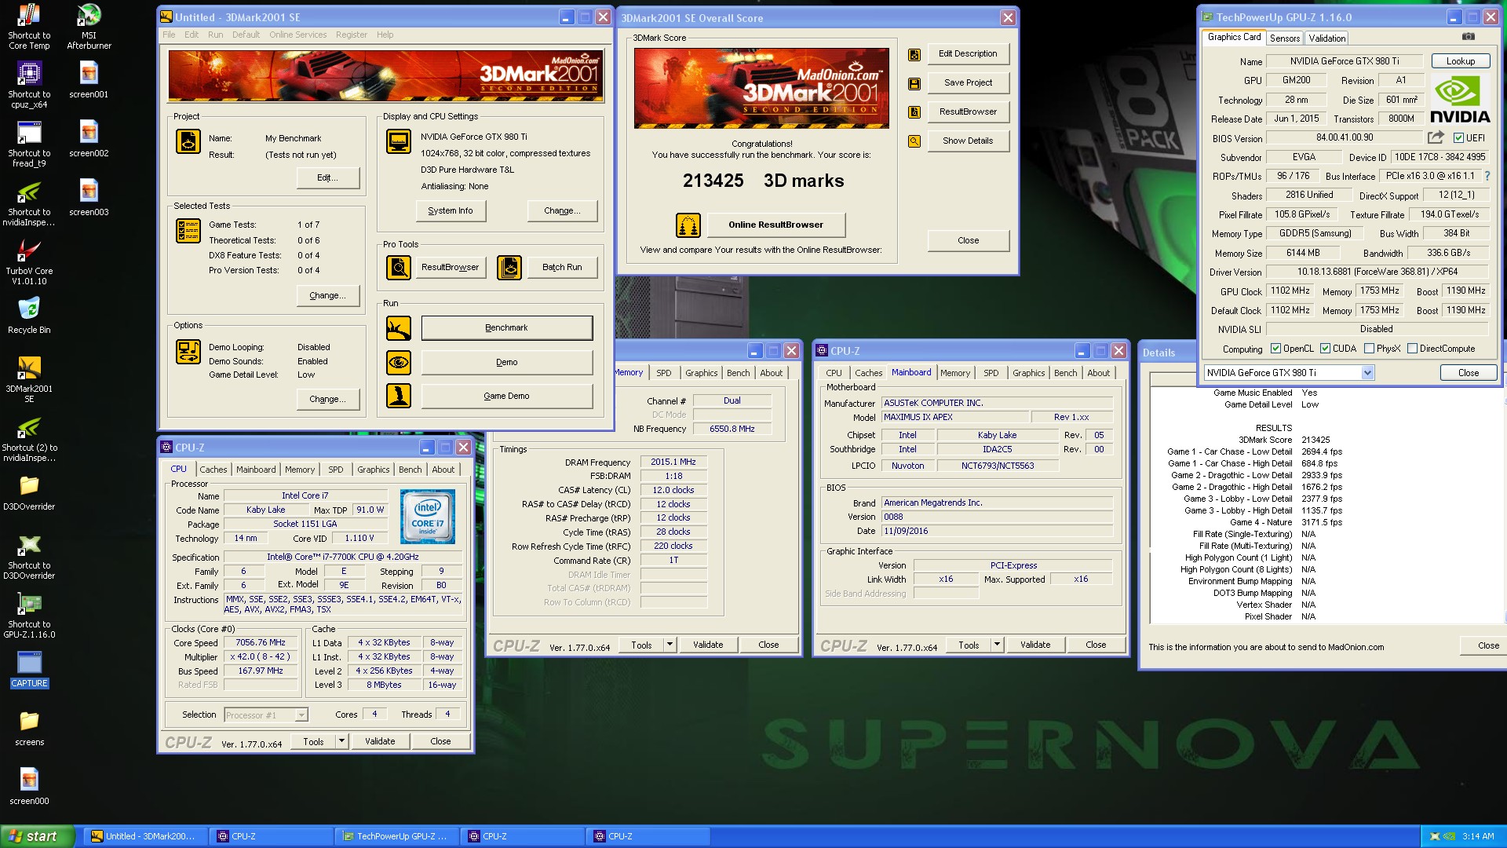
Task: Toggle the PhysX checkbox in GPU-Z
Action: [x=1369, y=349]
